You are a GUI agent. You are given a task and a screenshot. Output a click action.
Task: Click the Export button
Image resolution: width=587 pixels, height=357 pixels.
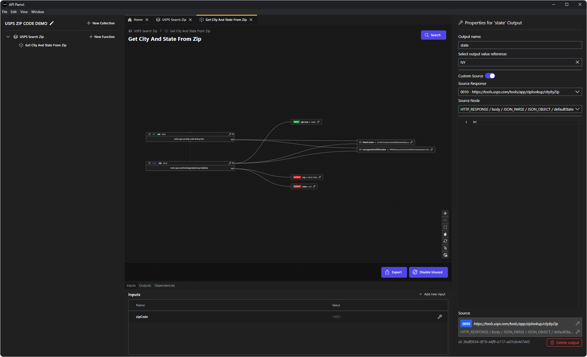coord(394,272)
